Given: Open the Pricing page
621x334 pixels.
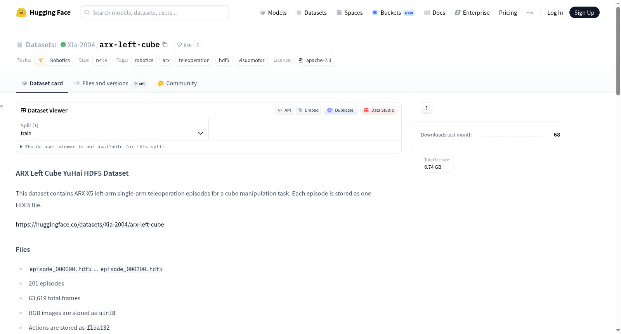Looking at the screenshot, I should click(x=508, y=12).
